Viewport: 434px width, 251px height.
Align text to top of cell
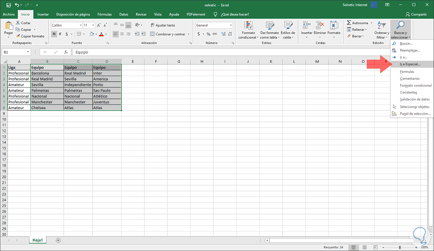[116, 25]
